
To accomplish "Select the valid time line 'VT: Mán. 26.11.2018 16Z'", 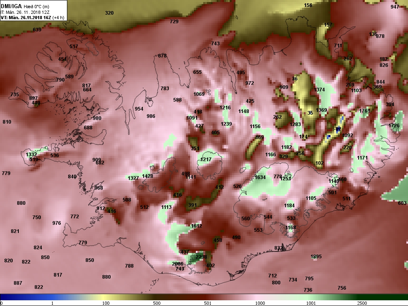I will [26, 18].
